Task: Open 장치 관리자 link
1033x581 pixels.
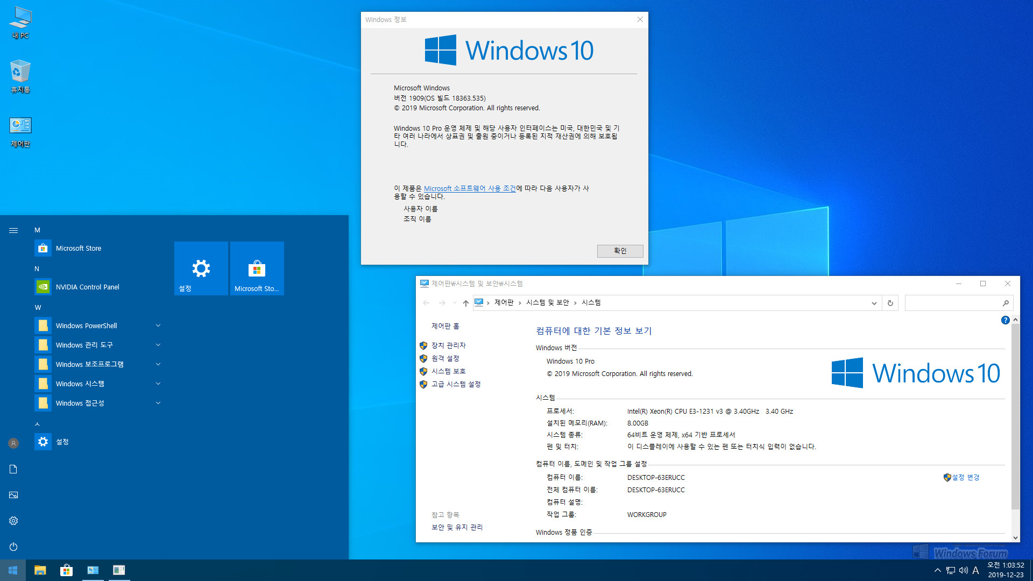Action: coord(449,345)
